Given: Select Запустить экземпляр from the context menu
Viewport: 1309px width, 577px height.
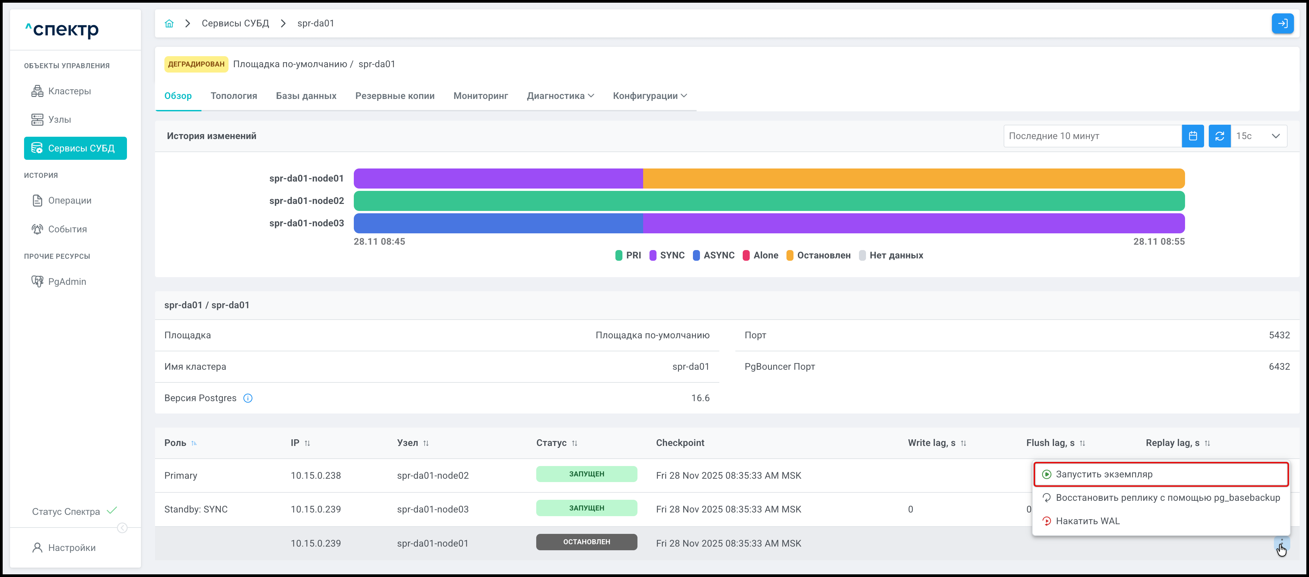Looking at the screenshot, I should (1104, 474).
